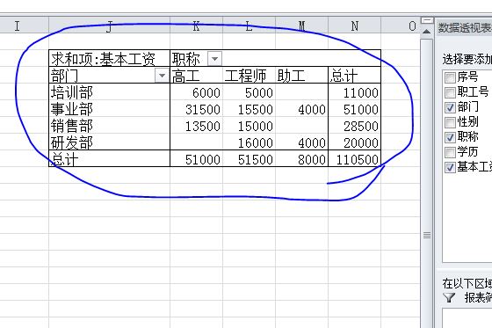Click the 16000 value cell
The image size is (492, 328).
250,142
